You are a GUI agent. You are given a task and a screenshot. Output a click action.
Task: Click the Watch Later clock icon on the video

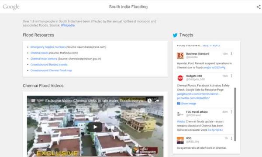pyautogui.click(x=149, y=100)
